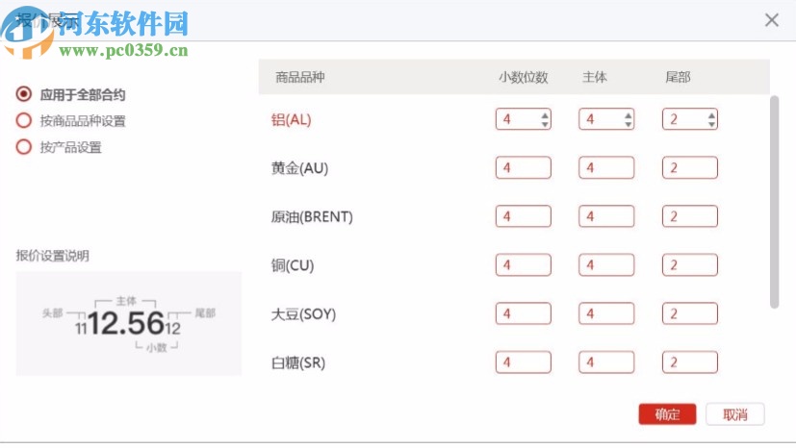Decrease 小数位数 value for 铝(AL)
Image resolution: width=796 pixels, height=448 pixels.
[x=546, y=124]
